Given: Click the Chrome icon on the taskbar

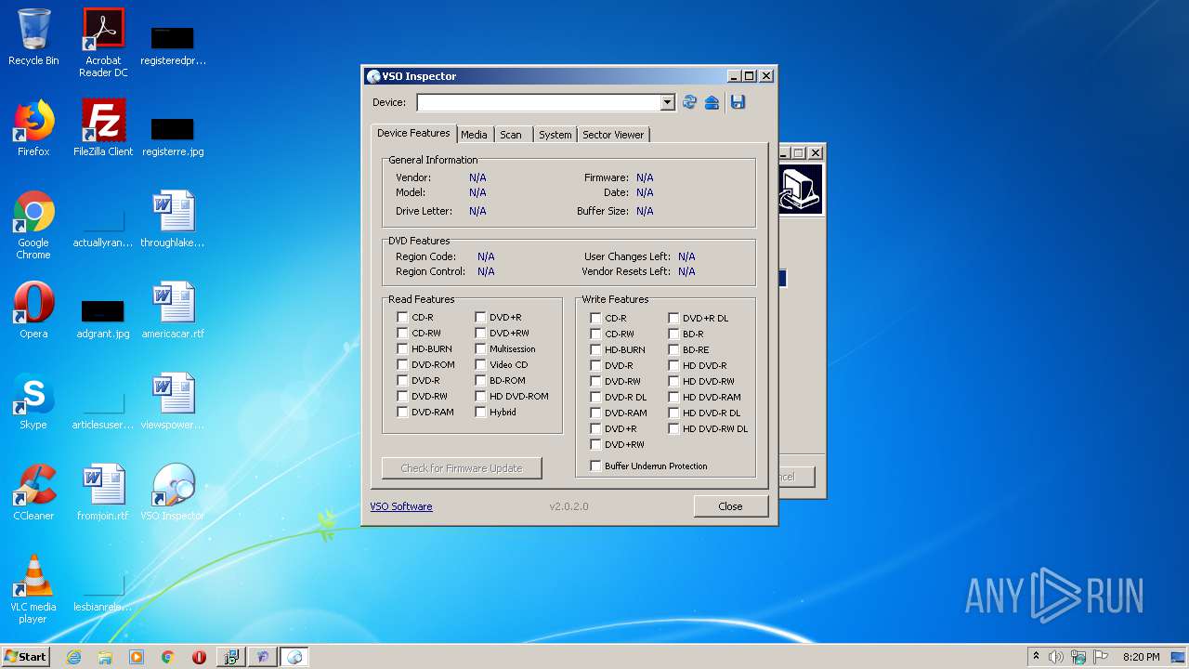Looking at the screenshot, I should click(x=168, y=657).
